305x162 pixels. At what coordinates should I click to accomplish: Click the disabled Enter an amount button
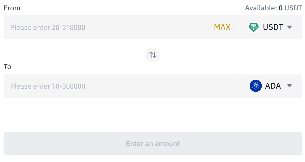(x=153, y=144)
